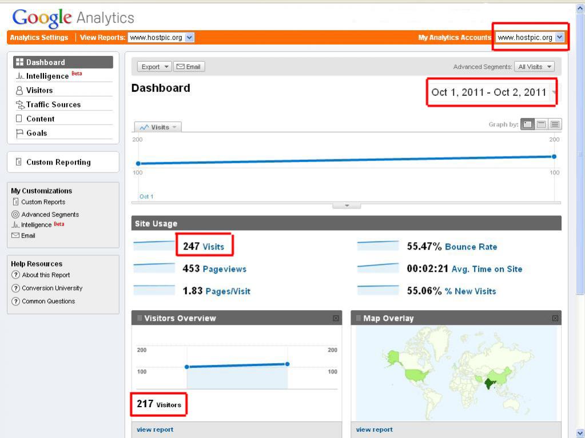Click India on the Map Overlay

point(489,383)
